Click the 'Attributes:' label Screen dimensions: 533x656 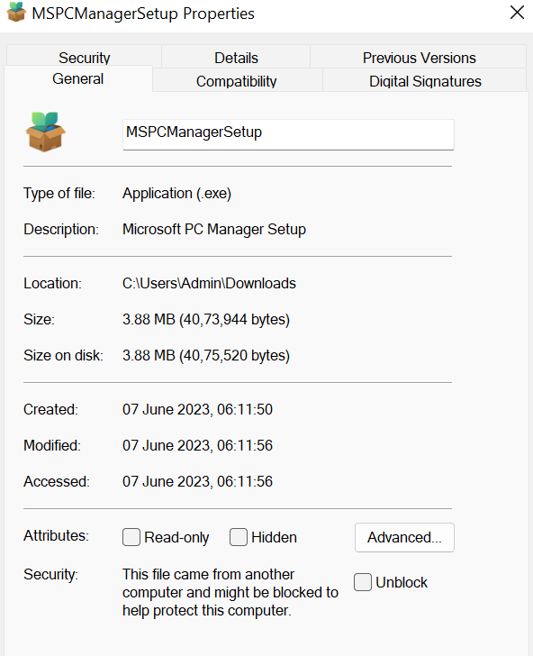click(56, 535)
